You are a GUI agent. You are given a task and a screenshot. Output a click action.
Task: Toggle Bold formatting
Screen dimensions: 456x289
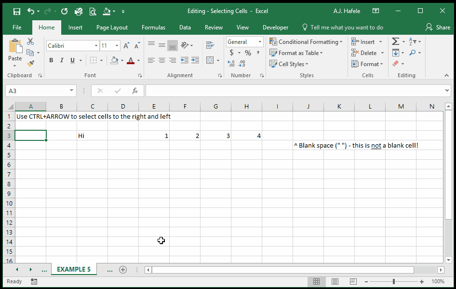(51, 60)
